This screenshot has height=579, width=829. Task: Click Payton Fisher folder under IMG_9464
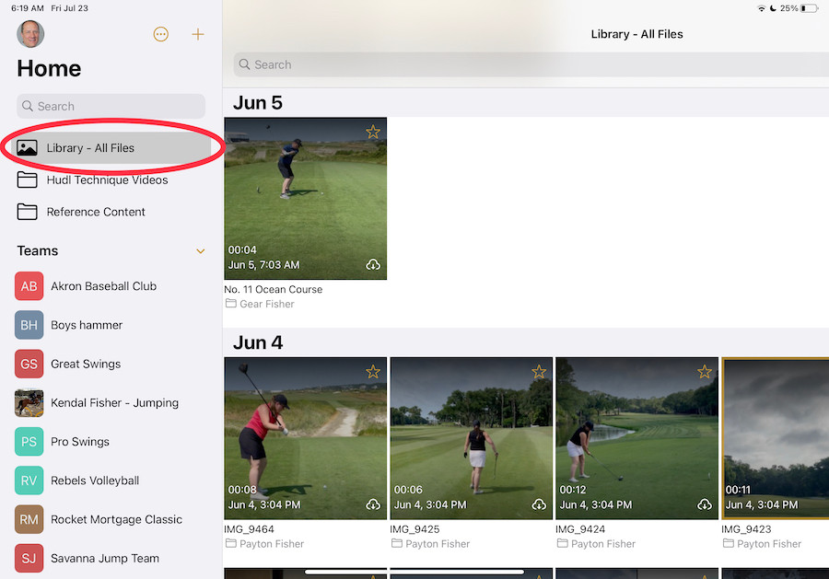point(265,544)
